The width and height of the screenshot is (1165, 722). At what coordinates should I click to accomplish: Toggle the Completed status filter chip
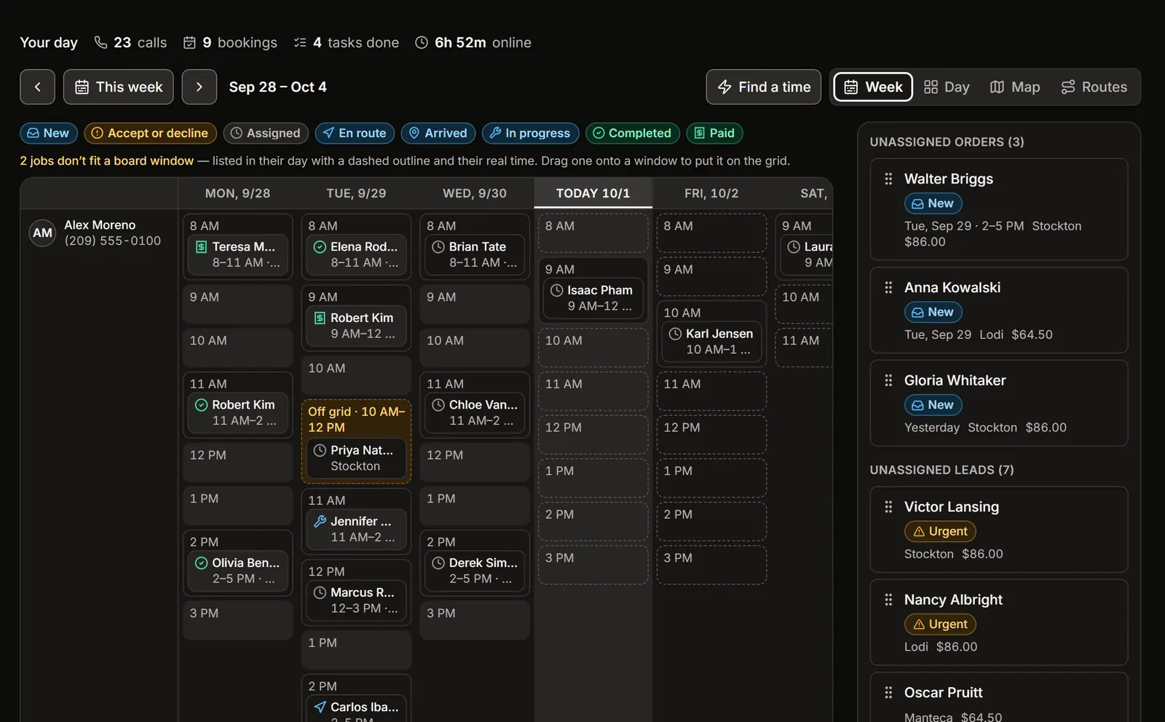[x=632, y=133]
